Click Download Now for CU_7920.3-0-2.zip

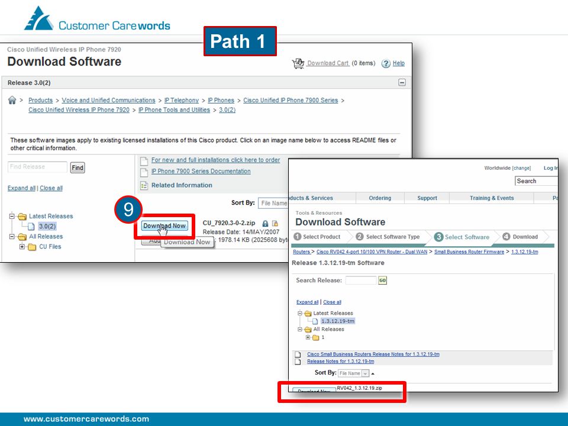pos(164,225)
